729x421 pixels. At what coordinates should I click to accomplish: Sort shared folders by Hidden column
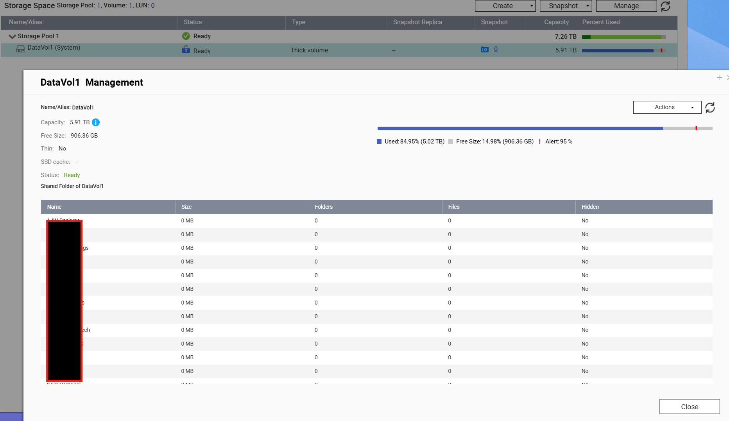644,207
